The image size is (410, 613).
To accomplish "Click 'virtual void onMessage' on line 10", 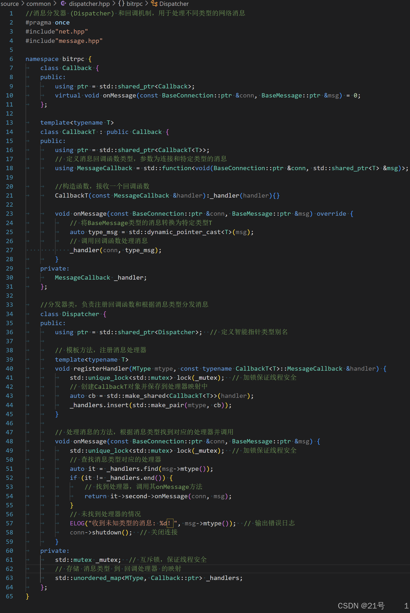I will 96,95.
